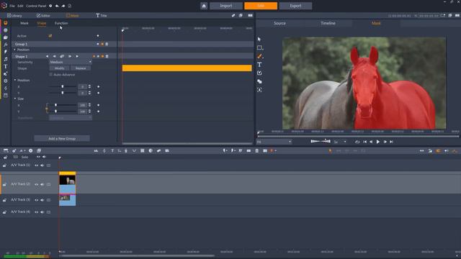Click the timeline text T toolbar icon
Screen dimensions: 461x259
click(112, 150)
